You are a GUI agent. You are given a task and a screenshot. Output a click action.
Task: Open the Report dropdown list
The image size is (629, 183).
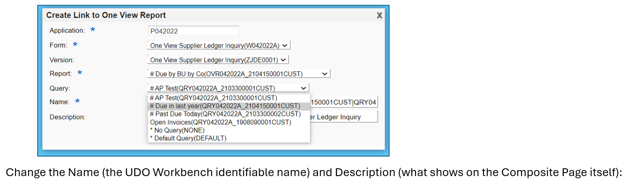click(238, 74)
